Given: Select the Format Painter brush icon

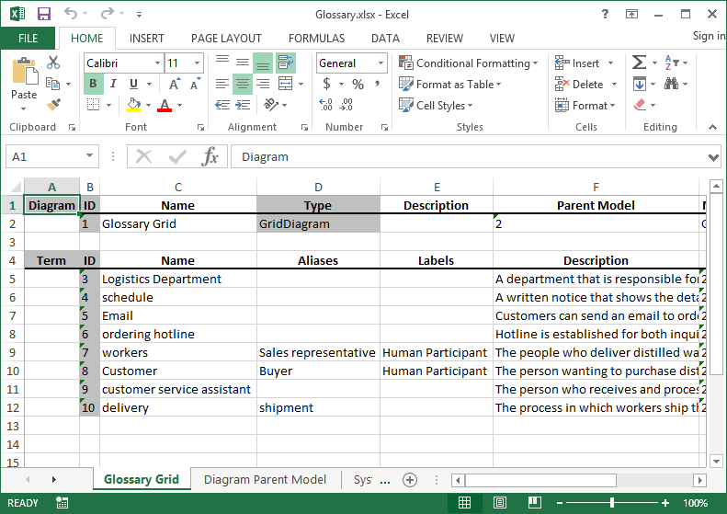Looking at the screenshot, I should pos(53,105).
